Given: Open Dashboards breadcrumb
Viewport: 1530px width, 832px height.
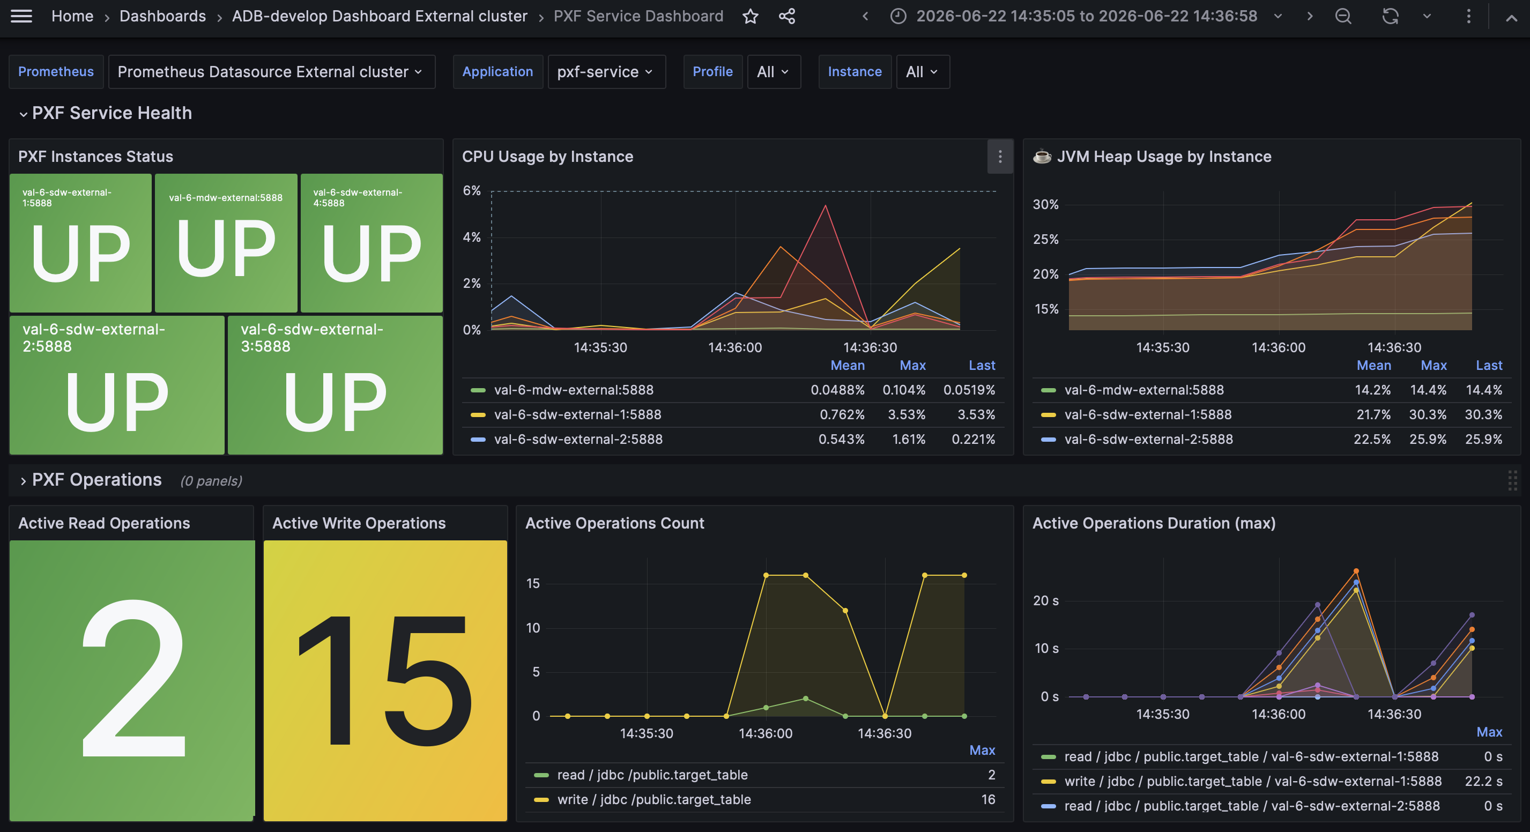Looking at the screenshot, I should coord(162,16).
